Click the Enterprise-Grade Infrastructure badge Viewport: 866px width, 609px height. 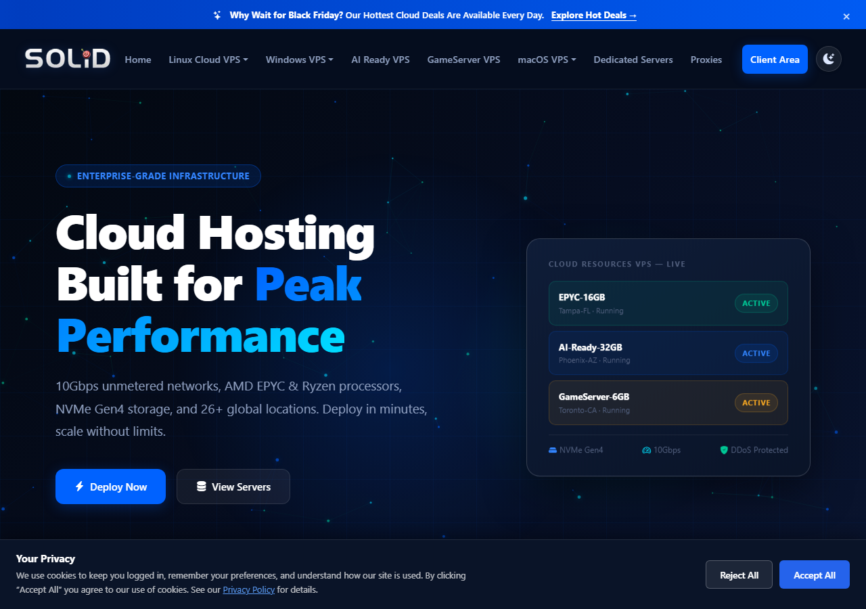tap(158, 176)
